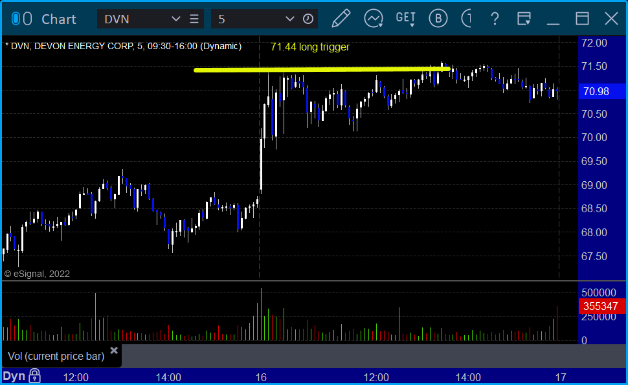Click the 70.00 price axis label
This screenshot has width=628, height=385.
(594, 137)
